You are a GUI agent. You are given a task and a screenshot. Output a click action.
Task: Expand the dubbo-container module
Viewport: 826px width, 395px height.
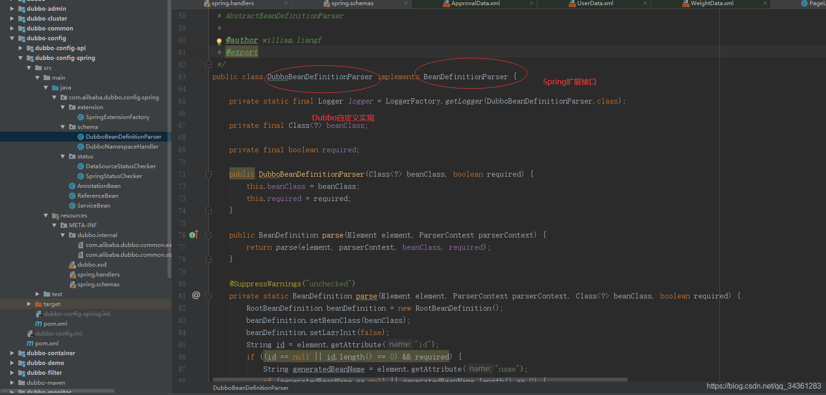[x=12, y=353]
